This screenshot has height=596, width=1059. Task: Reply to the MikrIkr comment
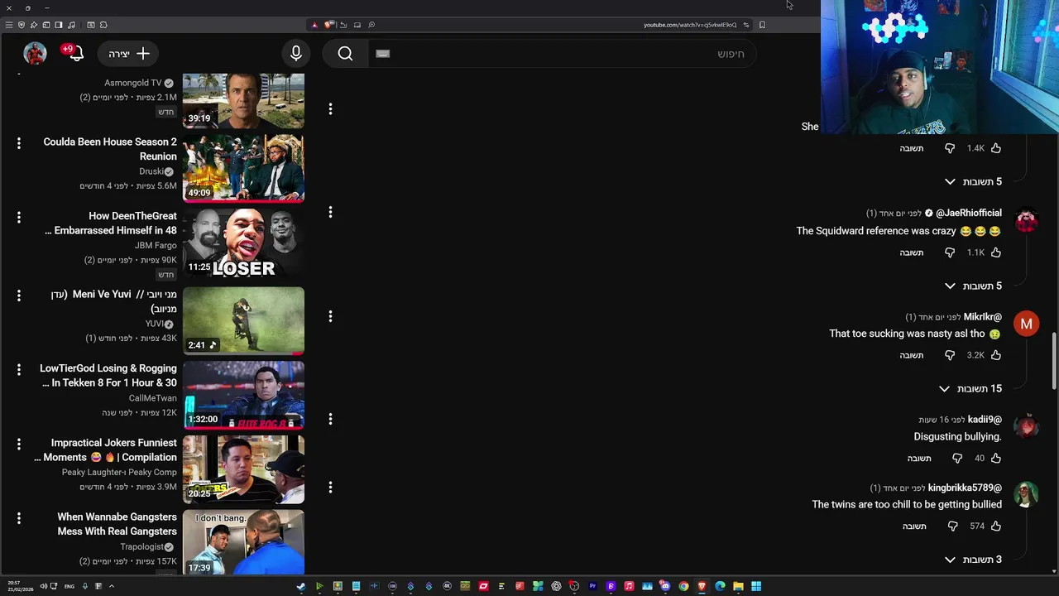(x=911, y=355)
